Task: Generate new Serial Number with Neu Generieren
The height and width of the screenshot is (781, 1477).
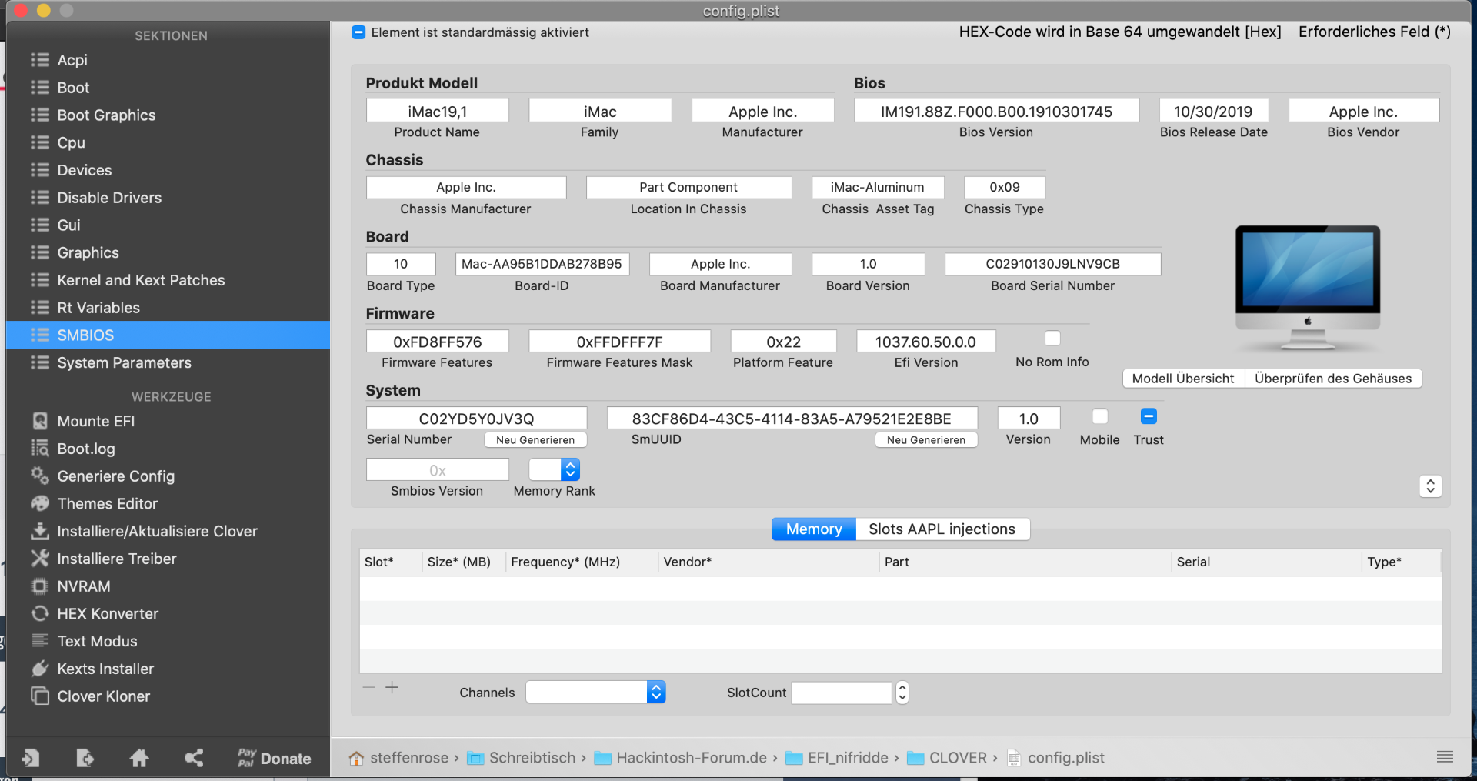Action: point(535,440)
